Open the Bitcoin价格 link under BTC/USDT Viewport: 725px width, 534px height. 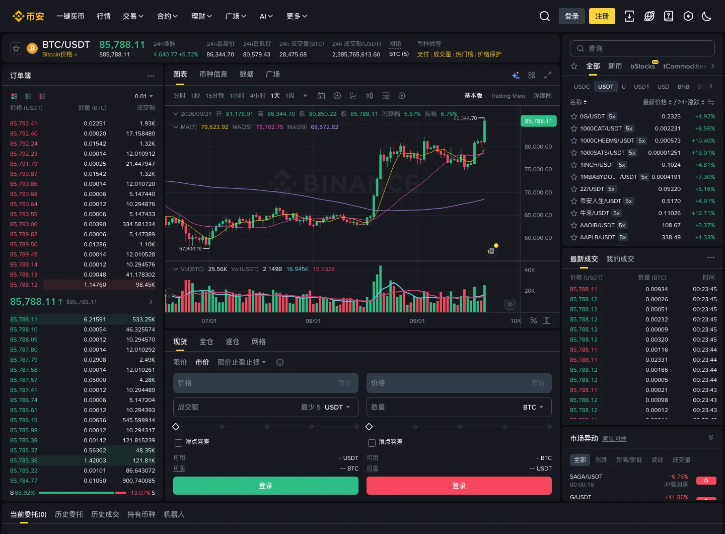coord(59,54)
